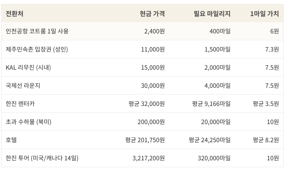Click the 평균 9,166마일 cell
Image resolution: width=286 pixels, height=170 pixels.
pyautogui.click(x=211, y=104)
